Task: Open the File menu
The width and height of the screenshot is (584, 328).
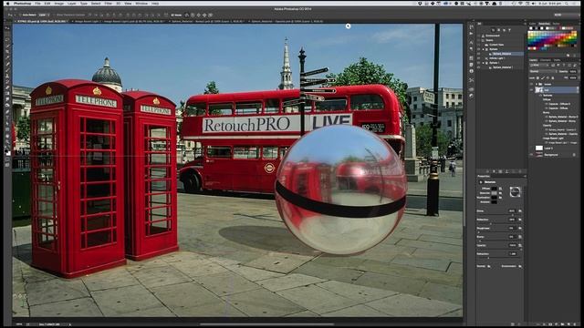Action: [x=37, y=4]
